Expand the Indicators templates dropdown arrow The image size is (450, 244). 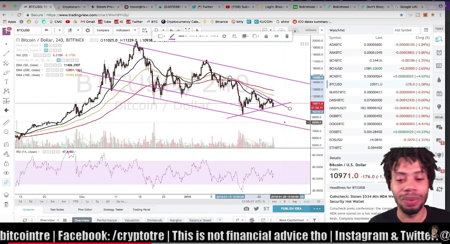tap(135, 30)
